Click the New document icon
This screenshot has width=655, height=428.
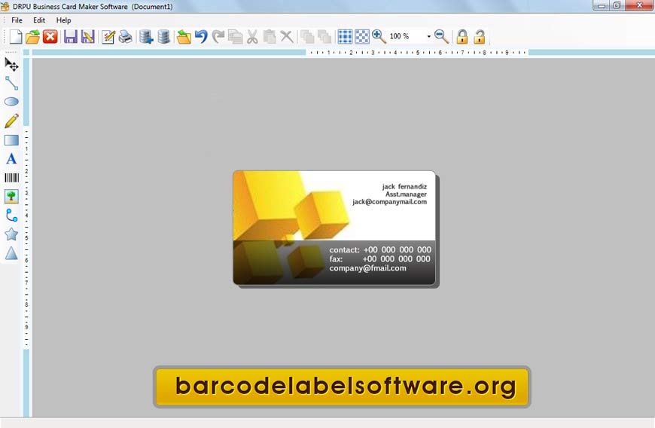(16, 37)
